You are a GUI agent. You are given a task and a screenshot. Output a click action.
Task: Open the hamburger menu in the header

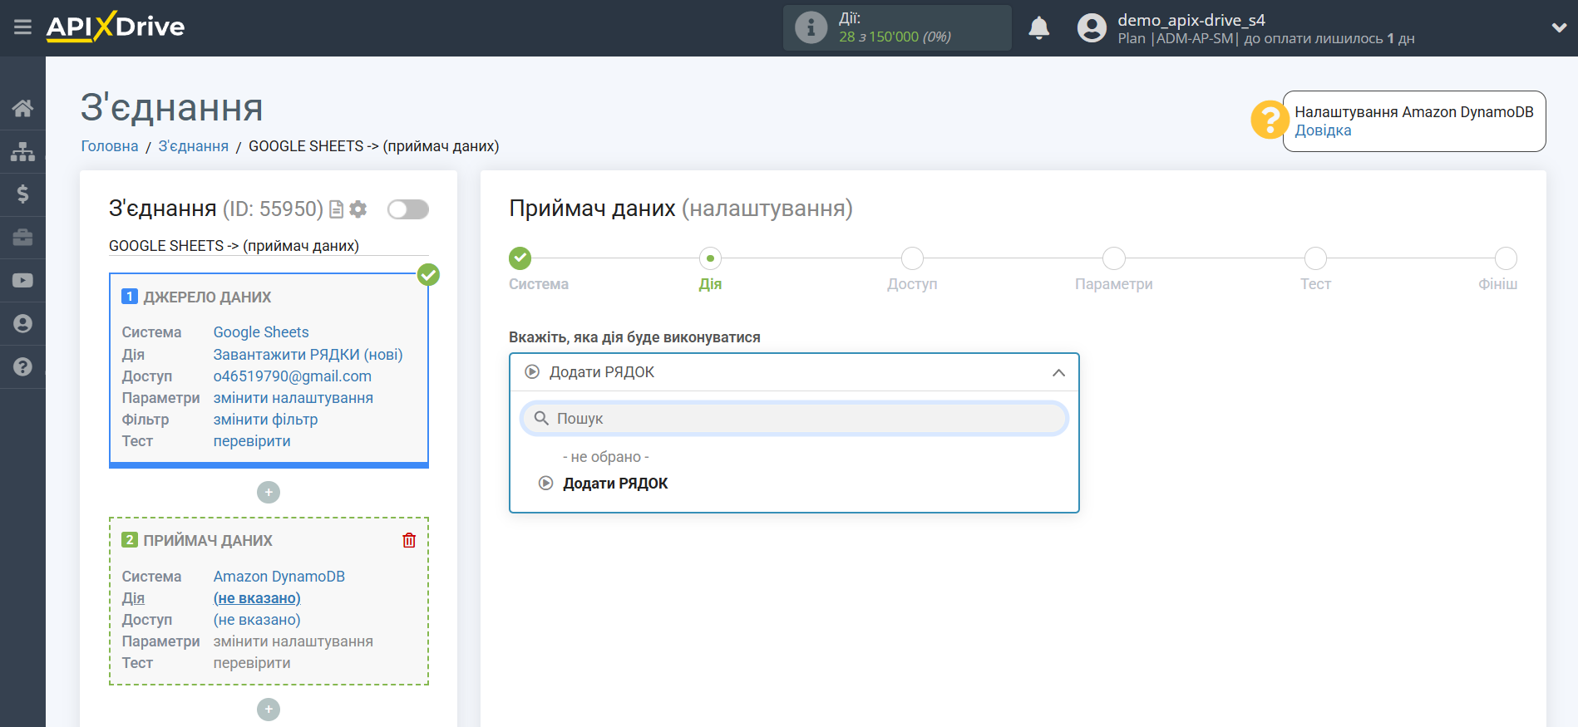22,27
